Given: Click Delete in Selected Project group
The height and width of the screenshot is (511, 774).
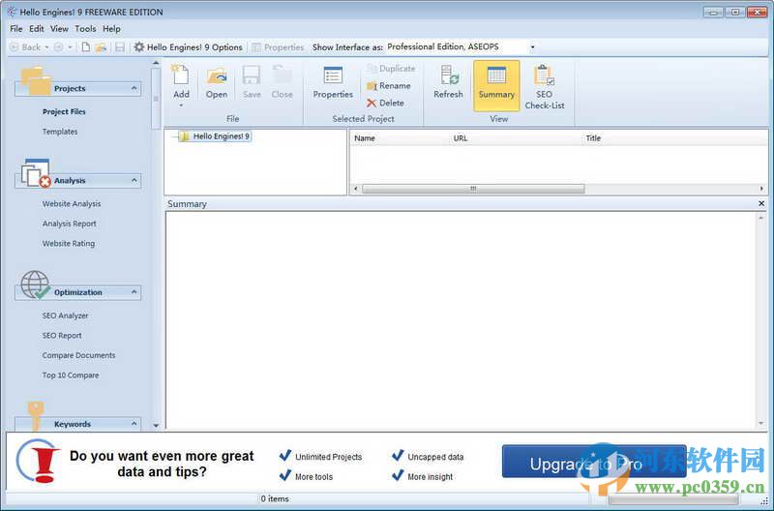Looking at the screenshot, I should (385, 103).
